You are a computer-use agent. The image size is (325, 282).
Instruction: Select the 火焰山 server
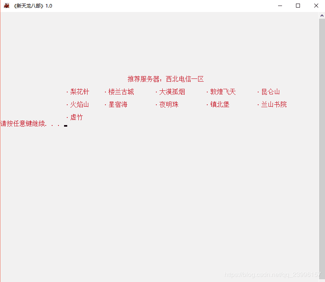(80, 104)
